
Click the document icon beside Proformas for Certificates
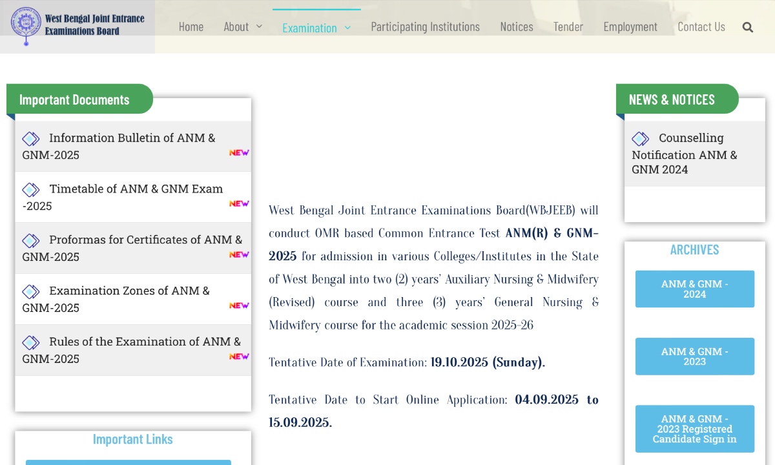coord(30,241)
